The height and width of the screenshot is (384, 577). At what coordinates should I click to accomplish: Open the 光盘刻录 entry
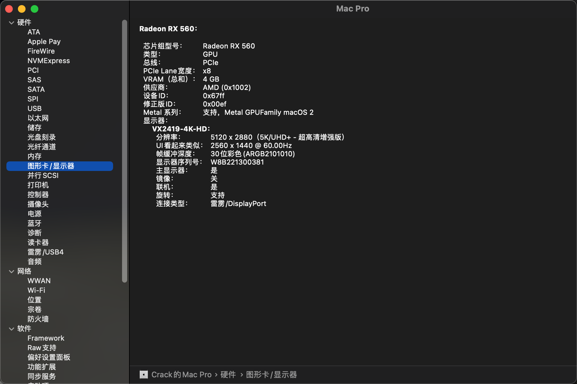coord(42,137)
